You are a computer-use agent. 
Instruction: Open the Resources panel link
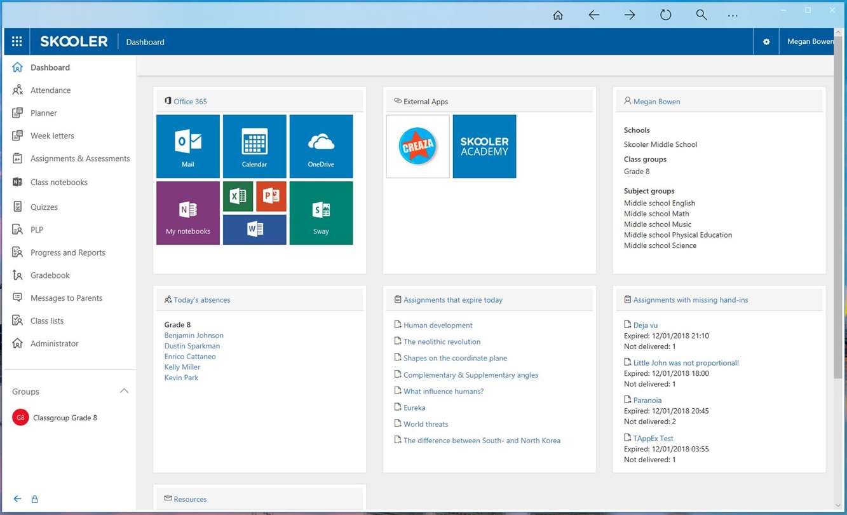tap(190, 500)
